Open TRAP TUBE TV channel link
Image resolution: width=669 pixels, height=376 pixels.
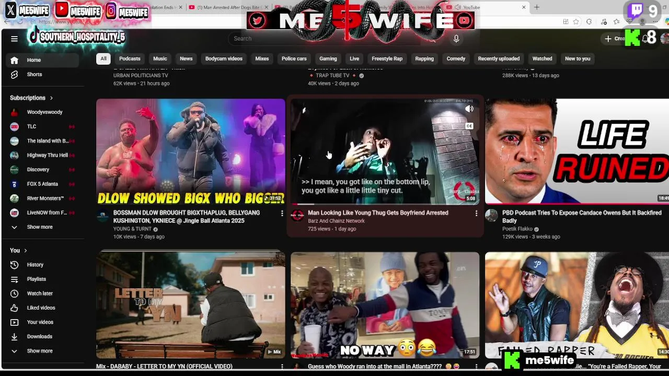[x=332, y=76]
